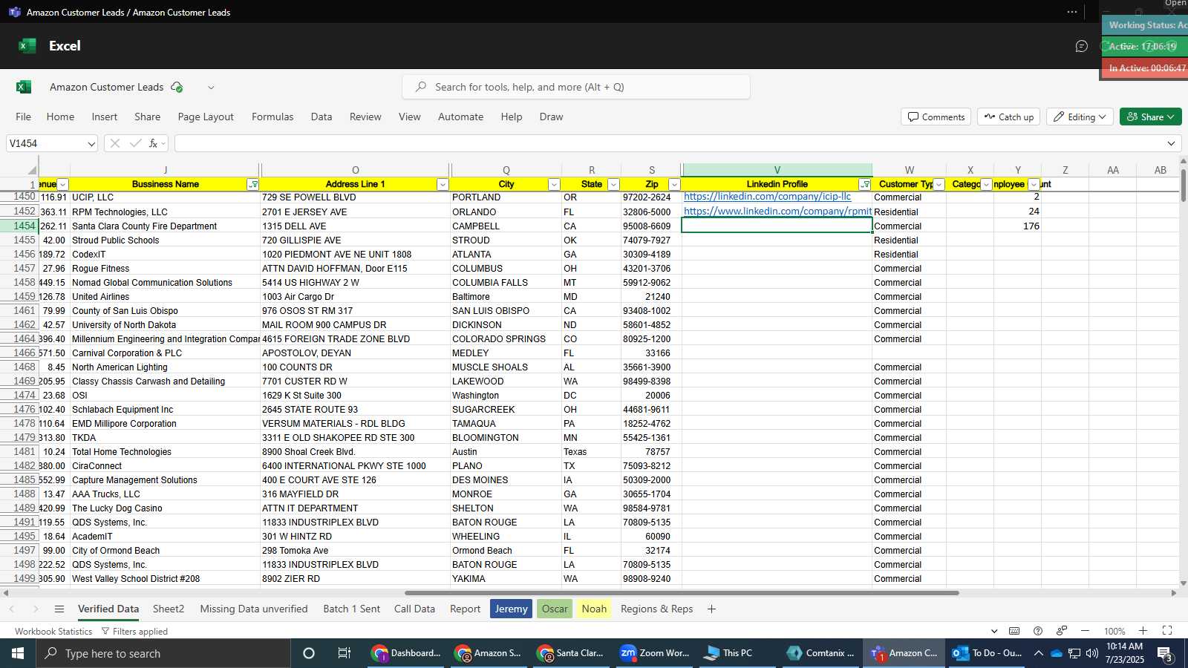The image size is (1188, 668).
Task: Open the chat bubble icon in header
Action: [1082, 46]
